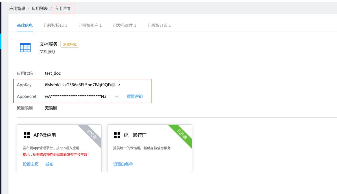This screenshot has height=194, width=337.
Task: Click 发布 link in APP微应用 card
Action: tap(49, 164)
